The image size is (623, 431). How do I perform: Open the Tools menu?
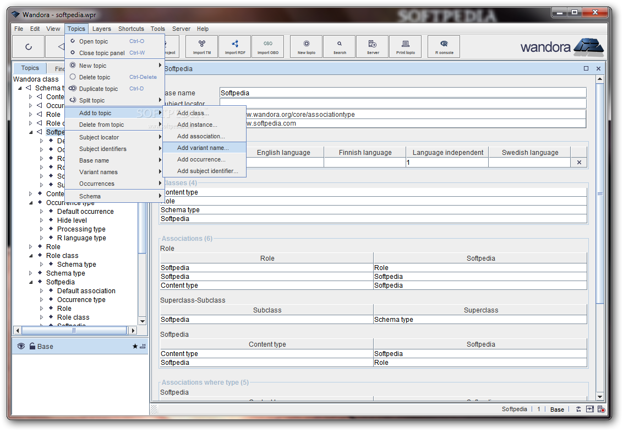(x=158, y=29)
